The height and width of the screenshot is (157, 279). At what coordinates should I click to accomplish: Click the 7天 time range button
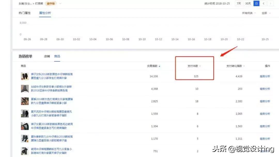pos(238,3)
